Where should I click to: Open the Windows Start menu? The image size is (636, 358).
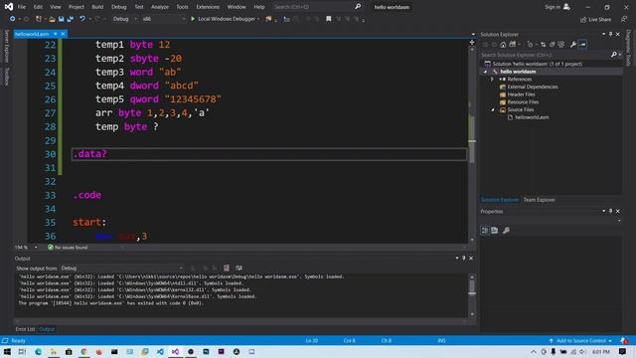[7, 351]
